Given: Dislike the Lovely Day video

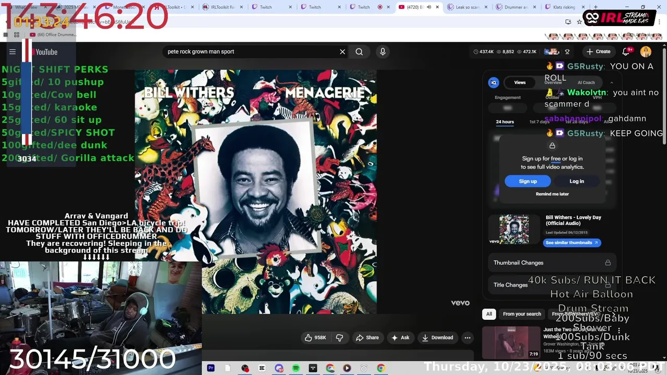Looking at the screenshot, I should pyautogui.click(x=339, y=337).
